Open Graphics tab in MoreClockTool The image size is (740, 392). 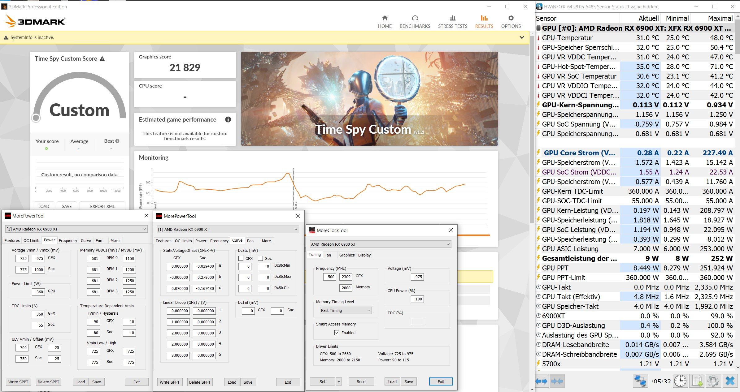click(x=346, y=255)
